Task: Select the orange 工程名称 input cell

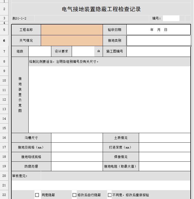Action: coord(72,30)
